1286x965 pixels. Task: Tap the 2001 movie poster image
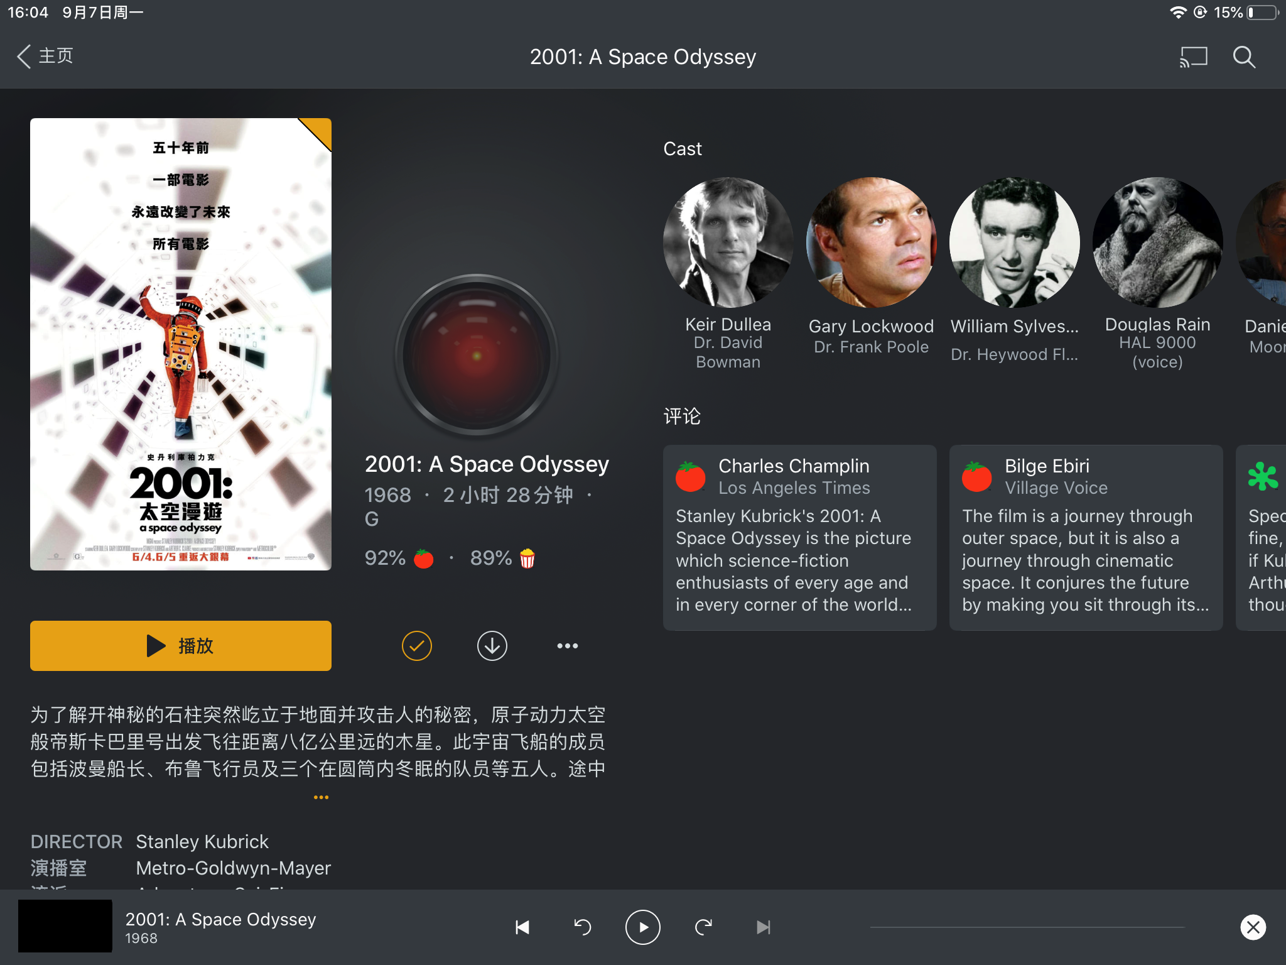[x=181, y=344]
